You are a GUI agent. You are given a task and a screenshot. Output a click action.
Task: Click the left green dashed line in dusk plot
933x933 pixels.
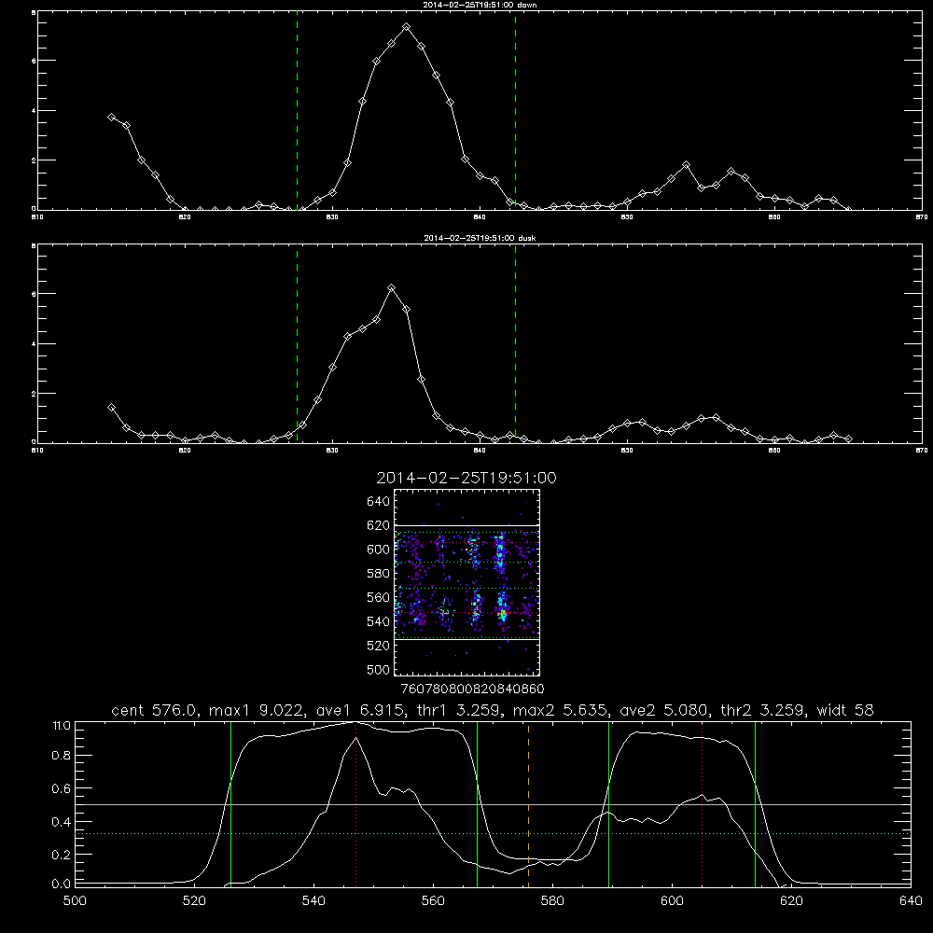tap(297, 343)
